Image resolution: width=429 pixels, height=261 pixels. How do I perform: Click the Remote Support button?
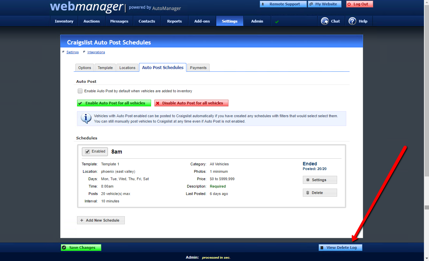283,4
